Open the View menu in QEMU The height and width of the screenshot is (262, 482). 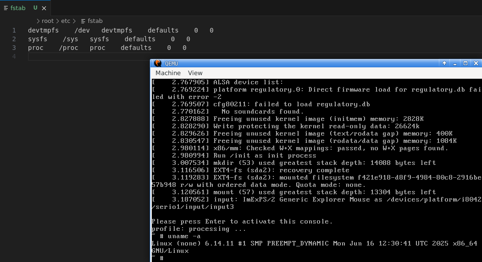[x=195, y=73]
